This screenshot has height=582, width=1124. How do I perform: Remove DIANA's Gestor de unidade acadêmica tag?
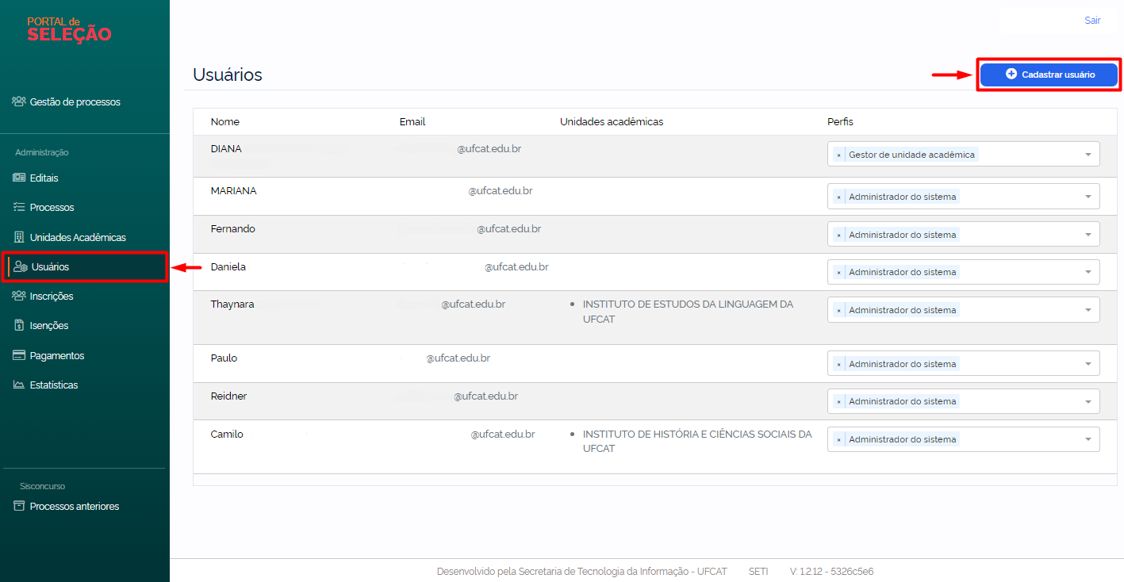tap(838, 155)
